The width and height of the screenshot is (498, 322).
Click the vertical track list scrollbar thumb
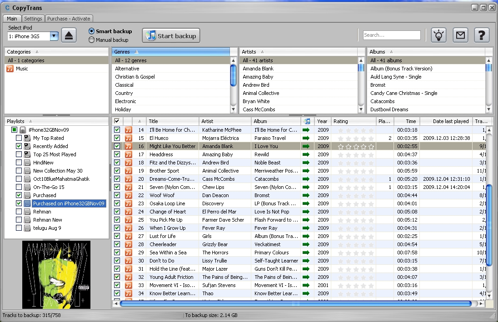[x=489, y=225]
